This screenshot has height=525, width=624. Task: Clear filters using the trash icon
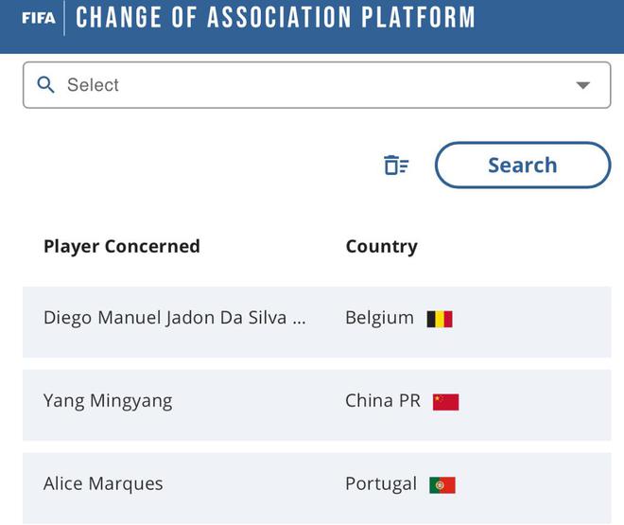396,166
